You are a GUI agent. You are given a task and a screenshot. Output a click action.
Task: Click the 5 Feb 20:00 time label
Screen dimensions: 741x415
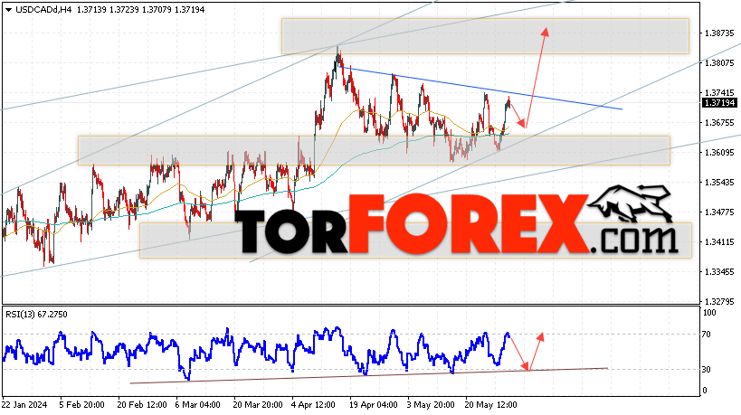click(81, 405)
